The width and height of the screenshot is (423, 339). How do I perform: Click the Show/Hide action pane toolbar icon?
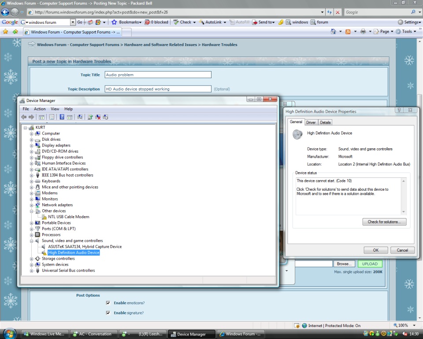[70, 117]
